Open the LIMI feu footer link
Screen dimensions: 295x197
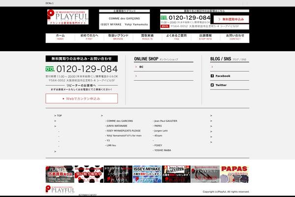[x=111, y=145]
